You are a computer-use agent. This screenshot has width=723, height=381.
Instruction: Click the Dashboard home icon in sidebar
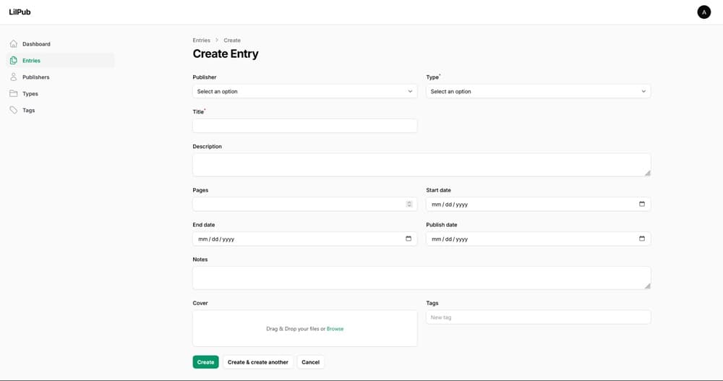point(14,44)
